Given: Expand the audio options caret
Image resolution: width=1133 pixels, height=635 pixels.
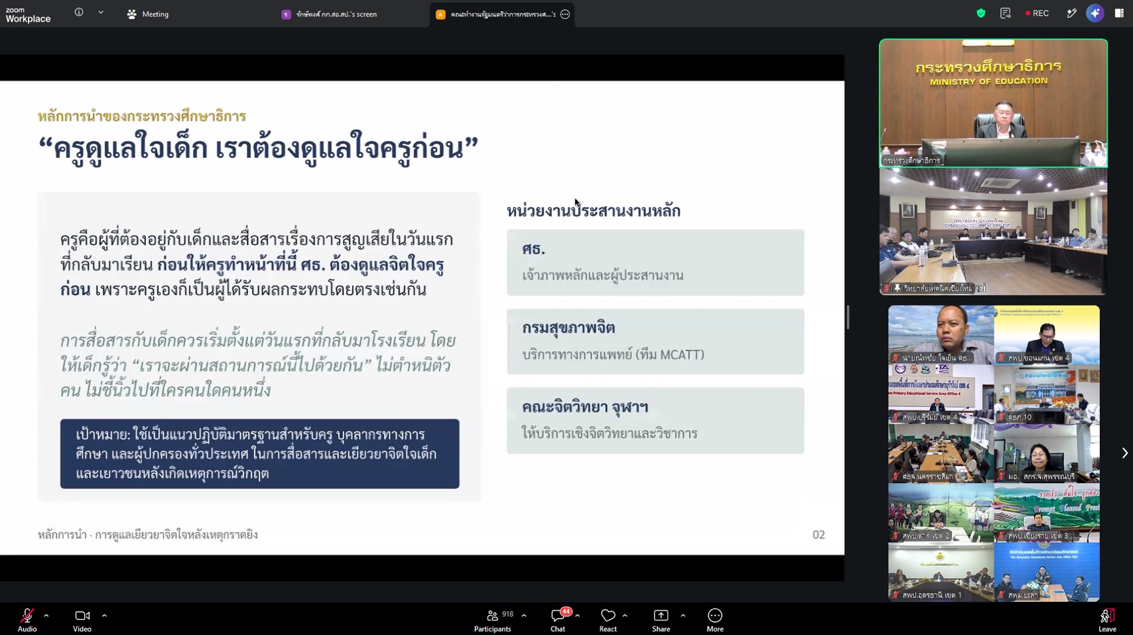Looking at the screenshot, I should click(46, 616).
